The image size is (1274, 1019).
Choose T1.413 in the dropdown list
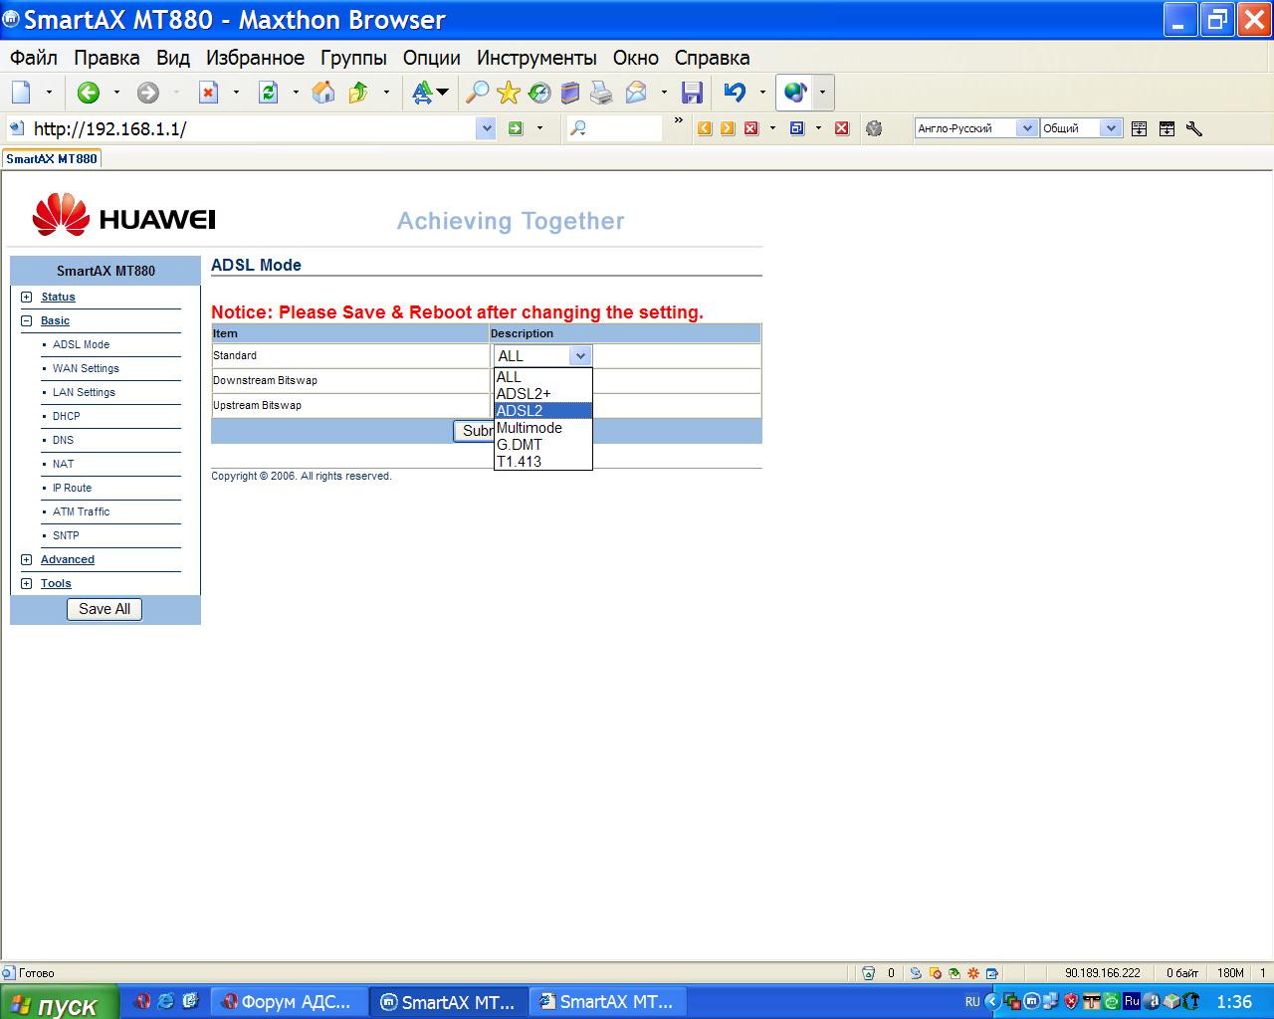(x=543, y=462)
